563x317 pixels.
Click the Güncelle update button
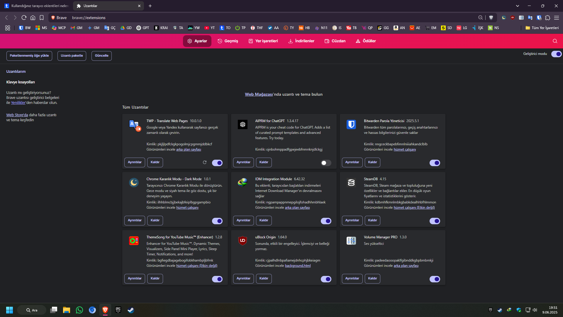click(102, 56)
